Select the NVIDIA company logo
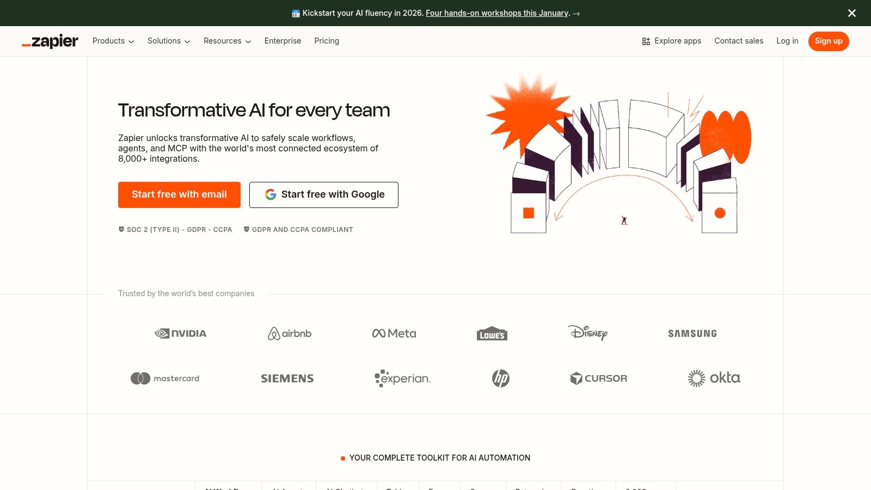This screenshot has width=871, height=490. [x=180, y=333]
